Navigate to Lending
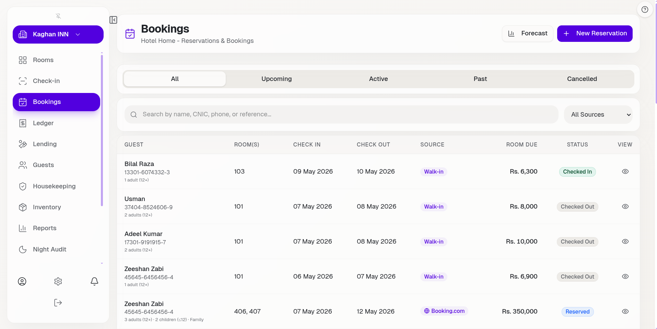This screenshot has width=657, height=329. click(56, 144)
